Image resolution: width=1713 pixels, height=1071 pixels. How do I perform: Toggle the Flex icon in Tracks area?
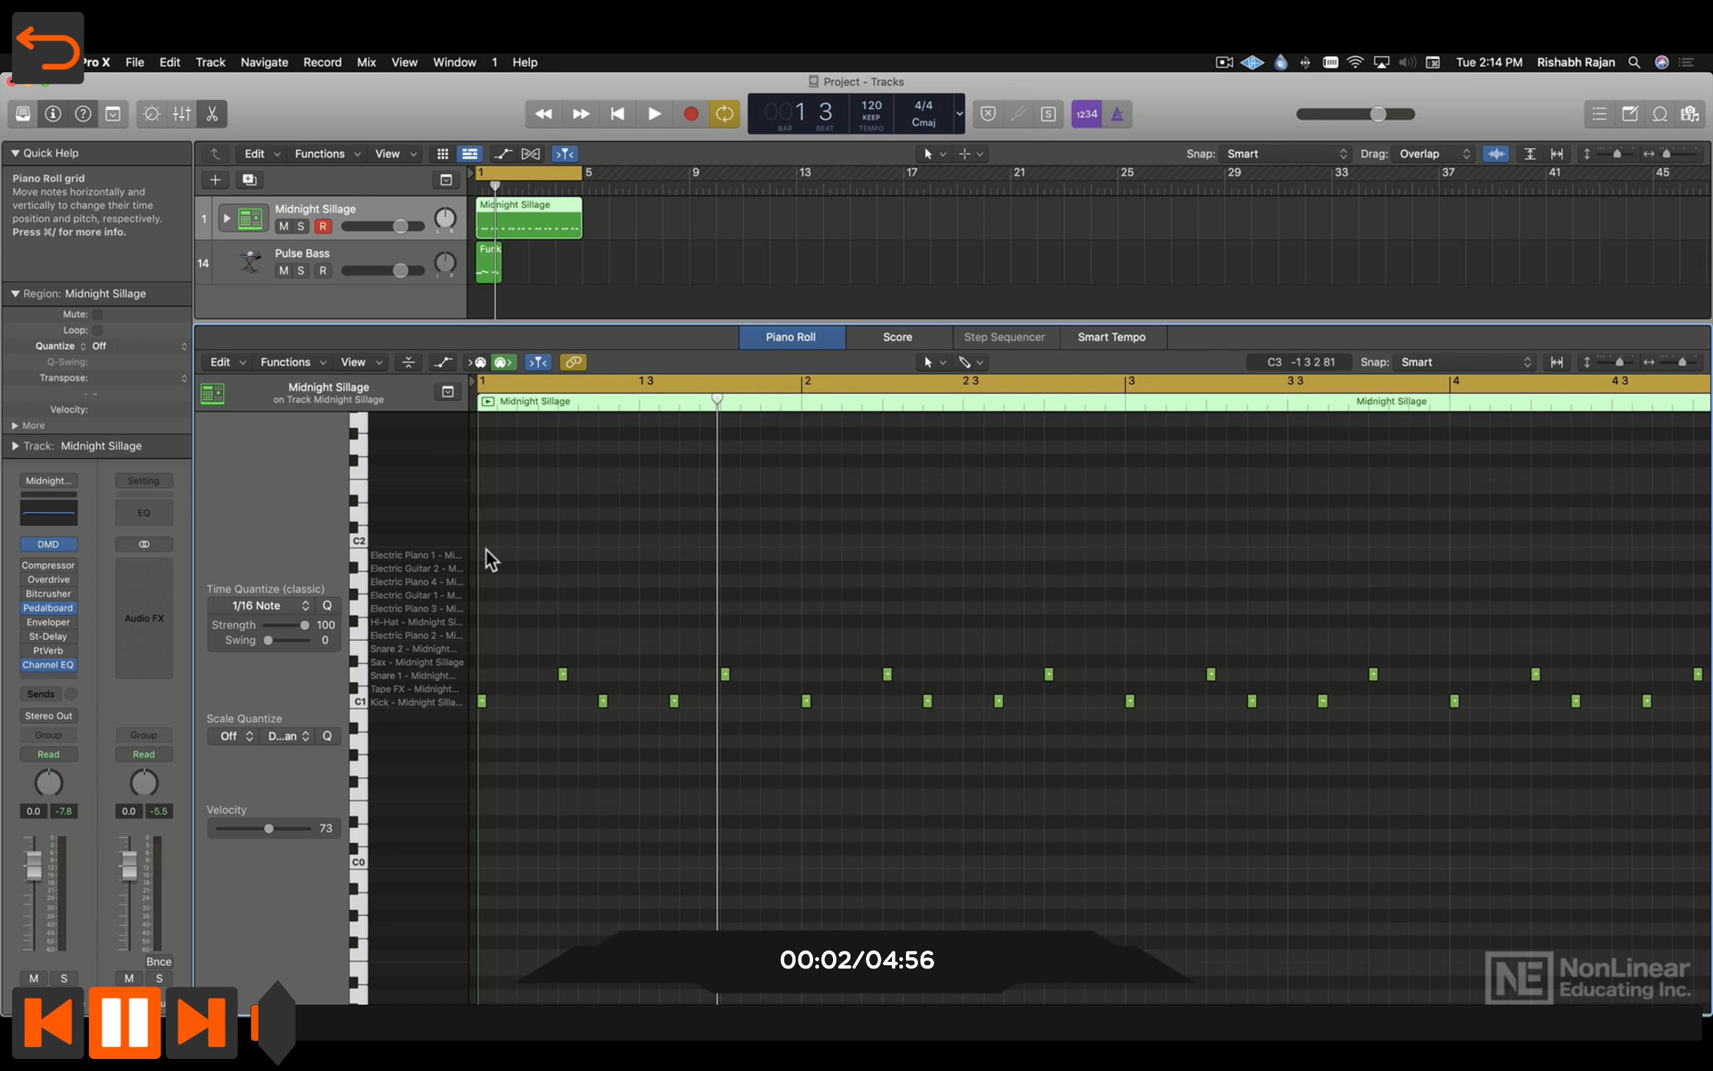point(531,154)
